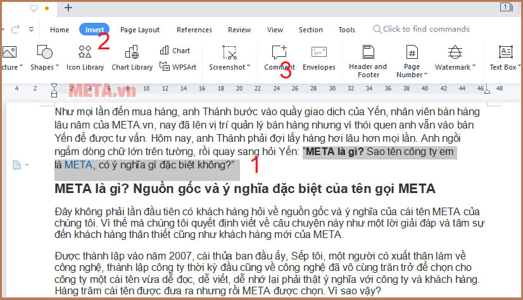Insert a Chart
523x300 pixels.
175,51
